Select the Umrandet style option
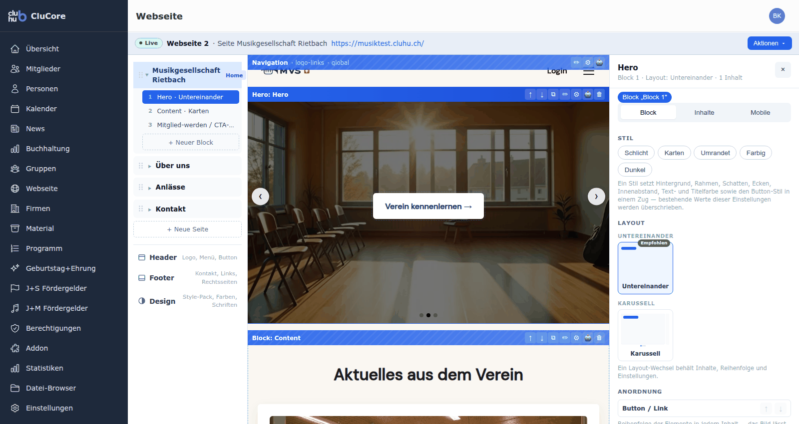 [715, 153]
